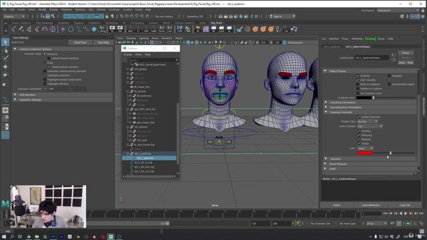Play the animation forward
Image resolution: width=427 pixels, height=240 pixels.
(406, 213)
